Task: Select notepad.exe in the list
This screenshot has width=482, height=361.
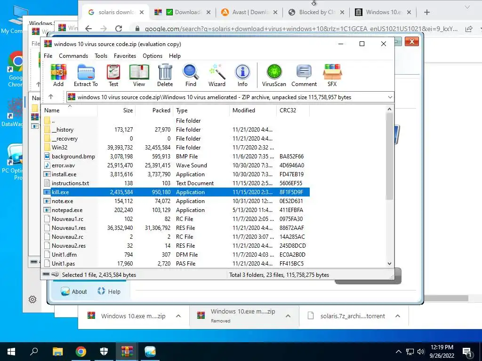Action: [x=177, y=210]
